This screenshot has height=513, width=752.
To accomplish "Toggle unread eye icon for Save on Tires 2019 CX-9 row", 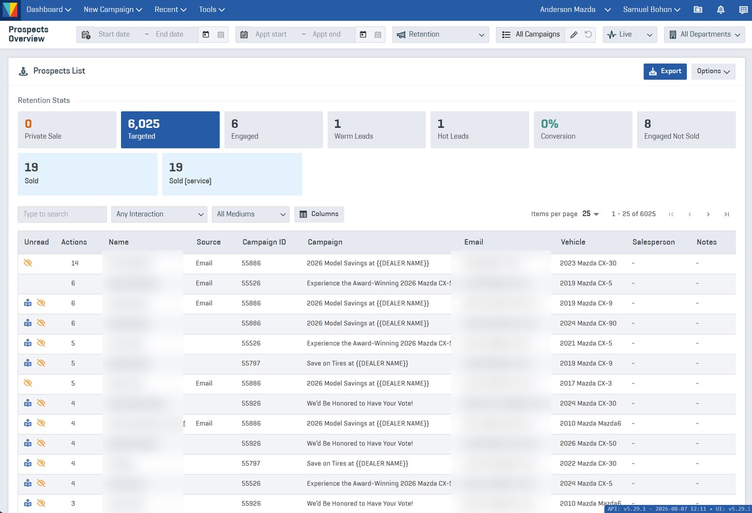I will pyautogui.click(x=41, y=363).
